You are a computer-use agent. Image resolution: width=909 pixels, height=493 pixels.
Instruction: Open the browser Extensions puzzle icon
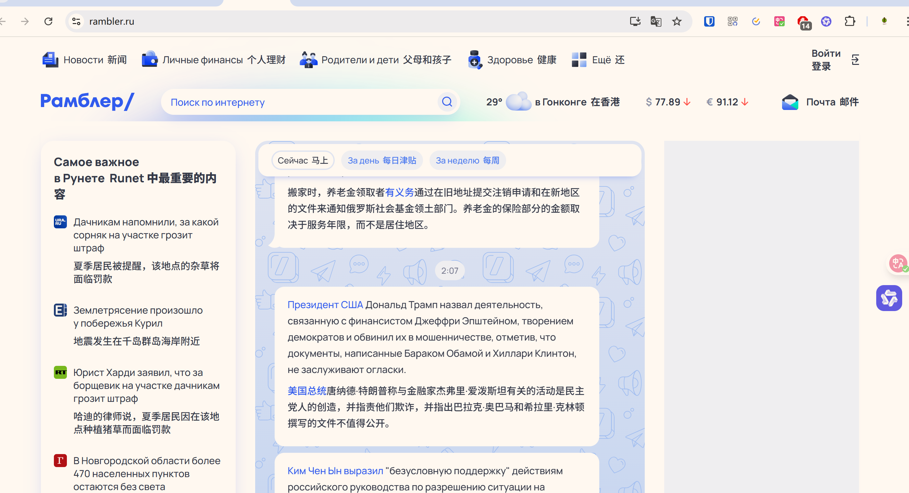coord(850,21)
